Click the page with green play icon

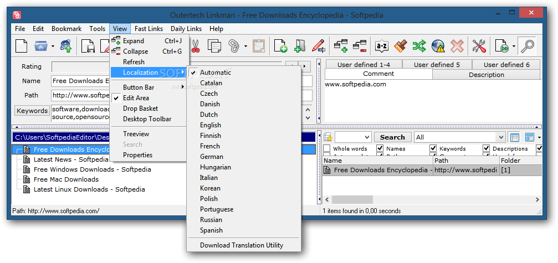502,46
